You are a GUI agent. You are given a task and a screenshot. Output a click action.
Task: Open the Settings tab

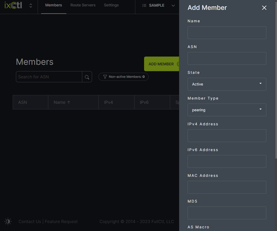click(x=111, y=5)
